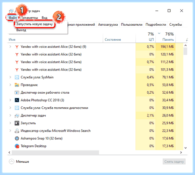Click the Диспетчер задач process icon
Viewport: 195px width, 175px height.
[17, 115]
